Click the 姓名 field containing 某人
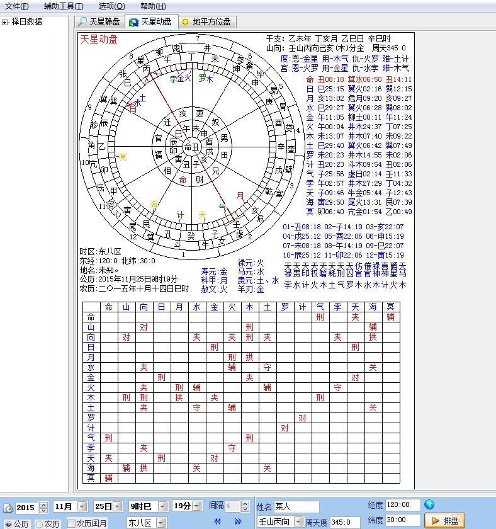The width and height of the screenshot is (496, 529). tap(296, 506)
